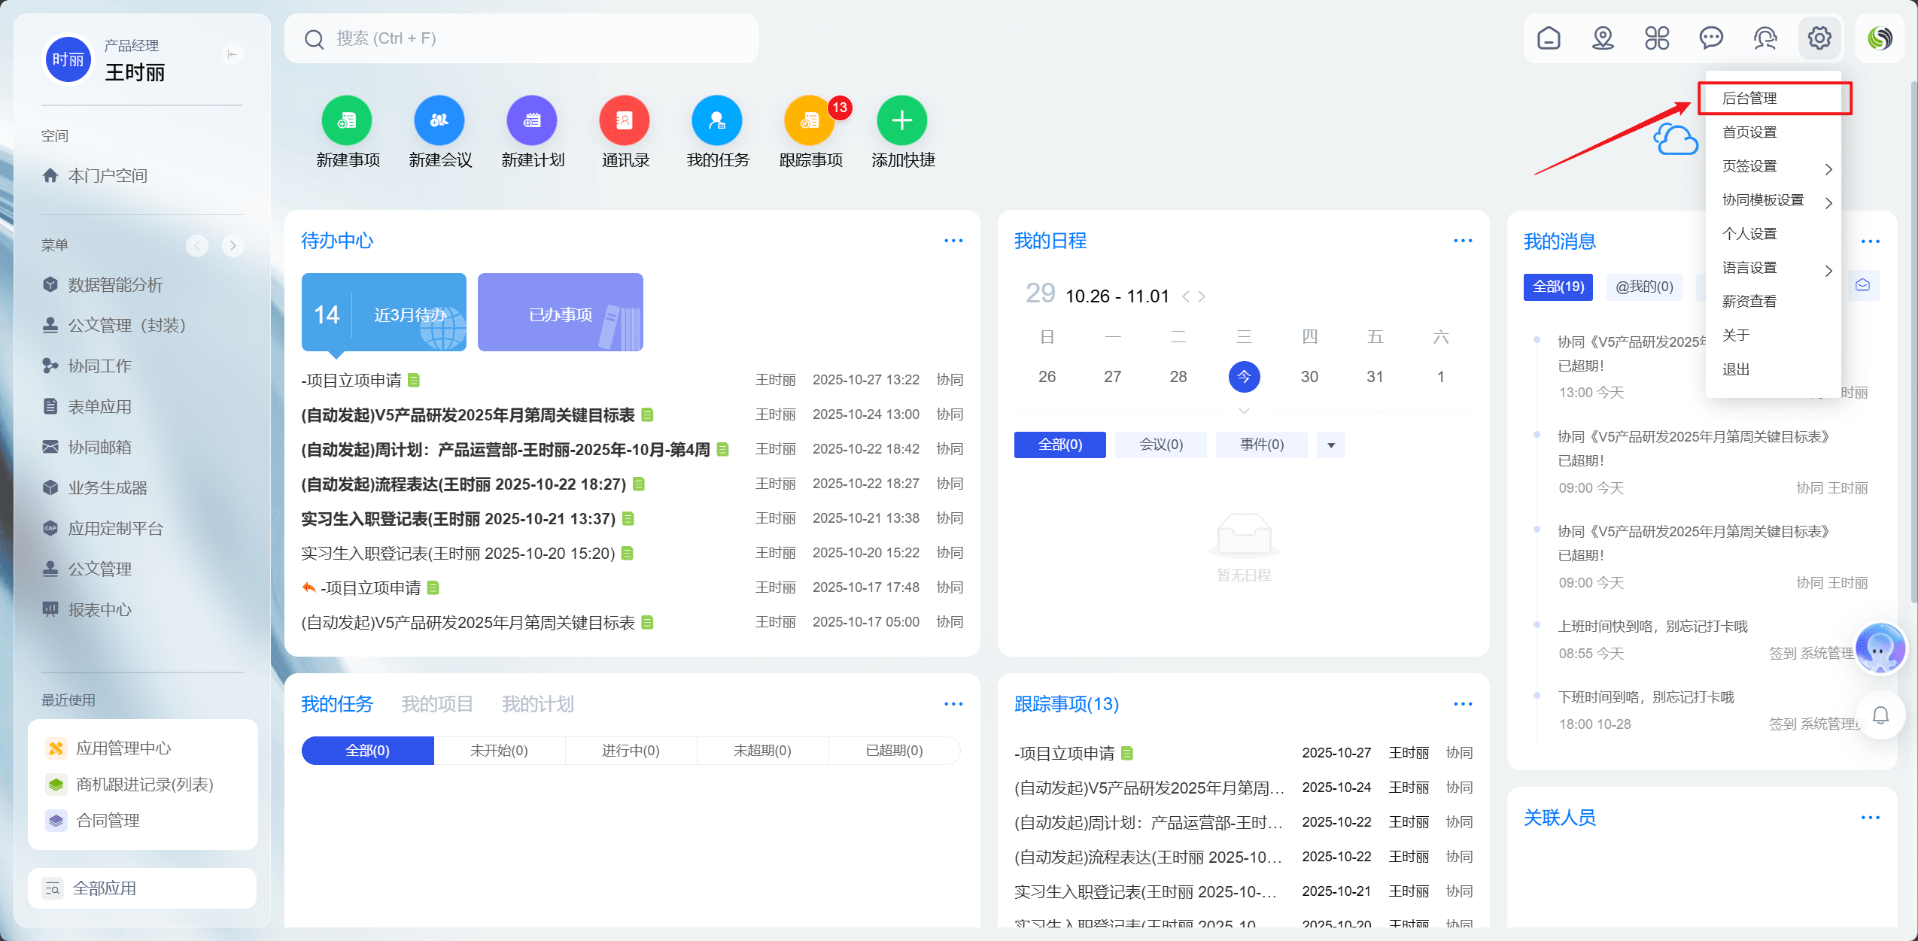Image resolution: width=1918 pixels, height=941 pixels.
Task: Click the green swirl logo icon
Action: [1880, 38]
